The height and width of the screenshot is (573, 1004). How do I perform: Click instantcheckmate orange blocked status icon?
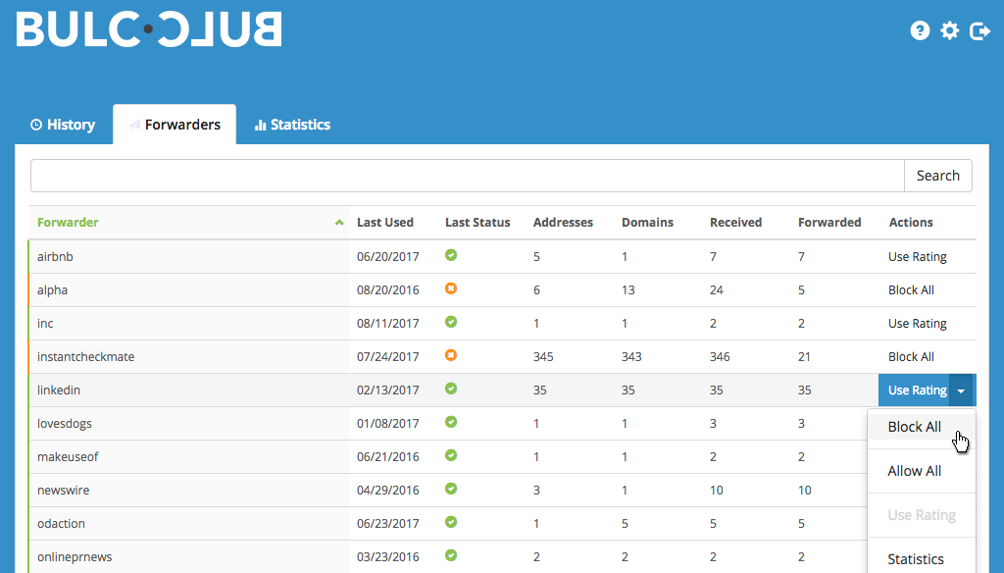(451, 355)
